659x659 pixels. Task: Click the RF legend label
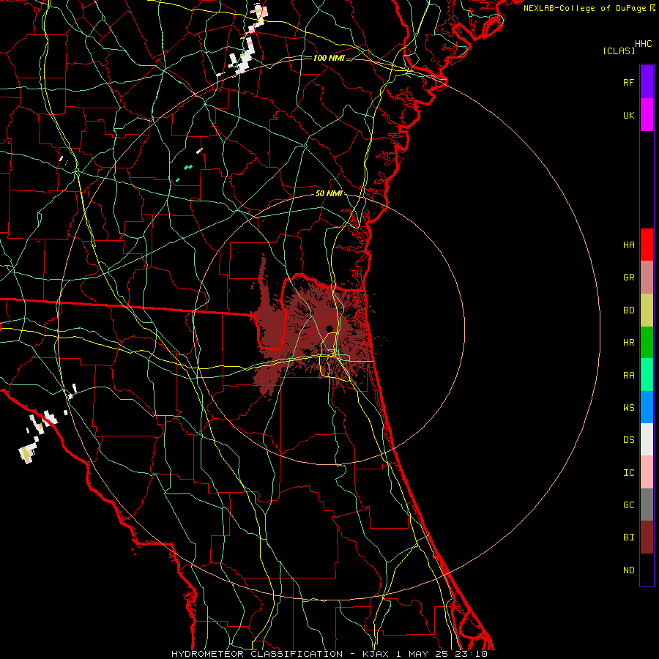pyautogui.click(x=629, y=82)
